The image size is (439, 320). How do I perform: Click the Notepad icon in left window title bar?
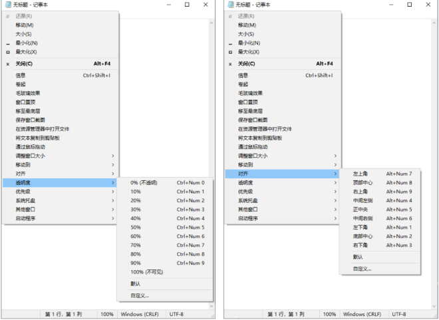8,5
